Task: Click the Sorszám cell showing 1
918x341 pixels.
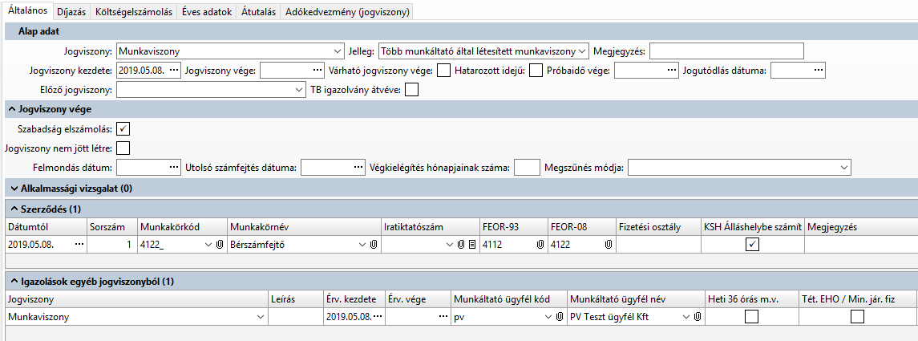Action: click(x=112, y=245)
